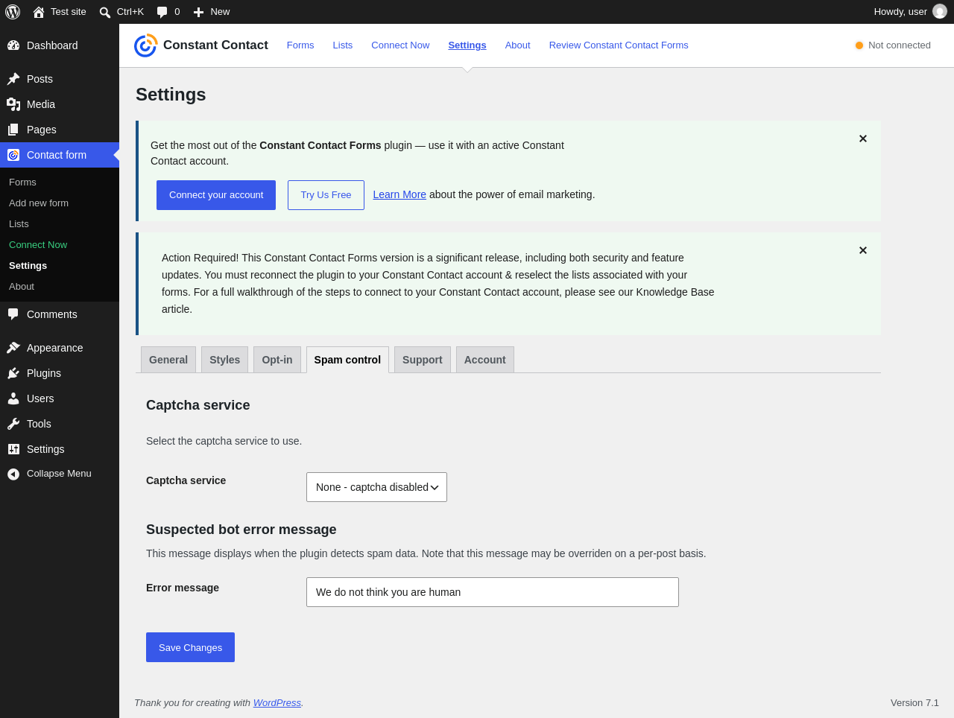Viewport: 954px width, 718px height.
Task: Click the orange Not connected status dot
Action: coord(859,45)
